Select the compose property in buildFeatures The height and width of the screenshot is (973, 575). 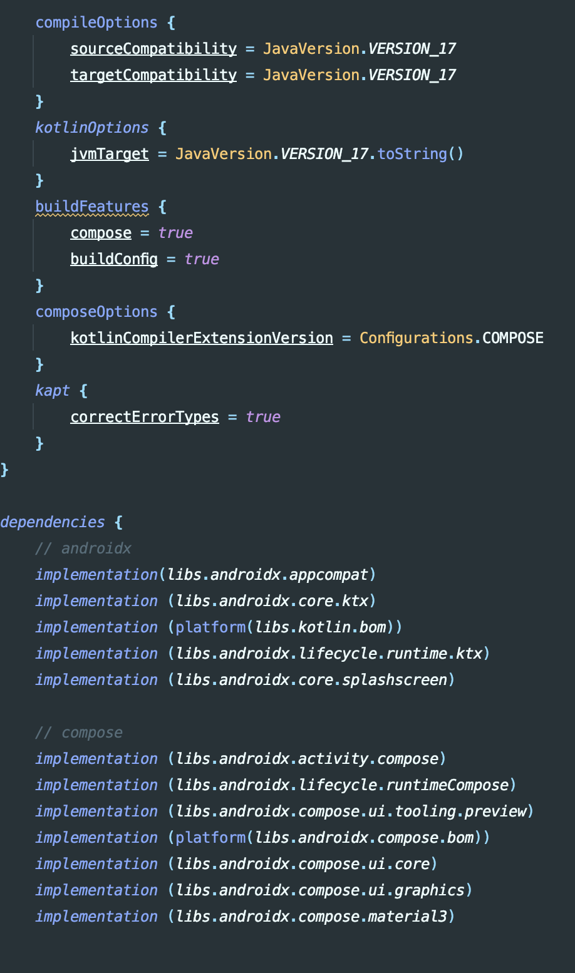tap(101, 233)
